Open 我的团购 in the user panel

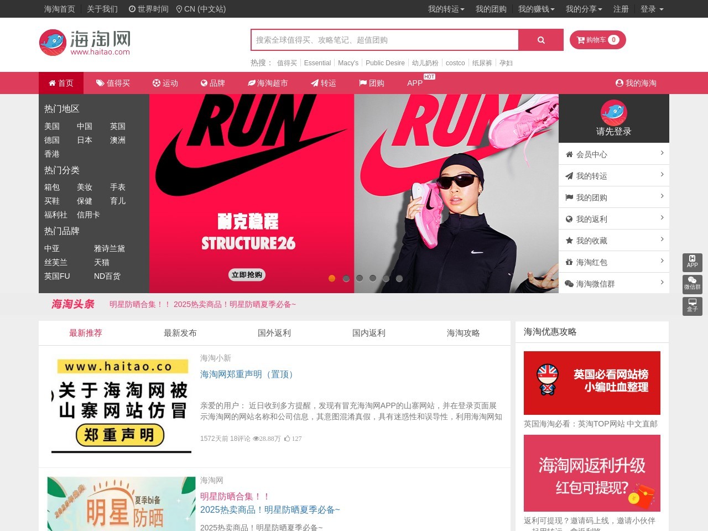point(614,197)
